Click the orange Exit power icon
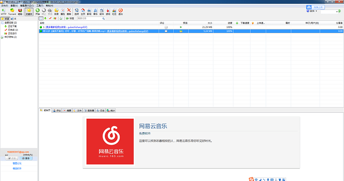Screen dimensions: 344x181 tap(121, 11)
